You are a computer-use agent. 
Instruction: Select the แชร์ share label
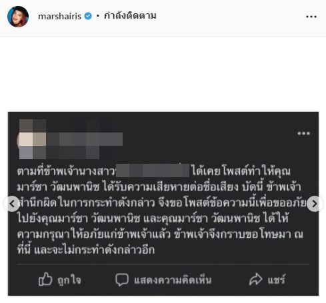[x=276, y=280]
